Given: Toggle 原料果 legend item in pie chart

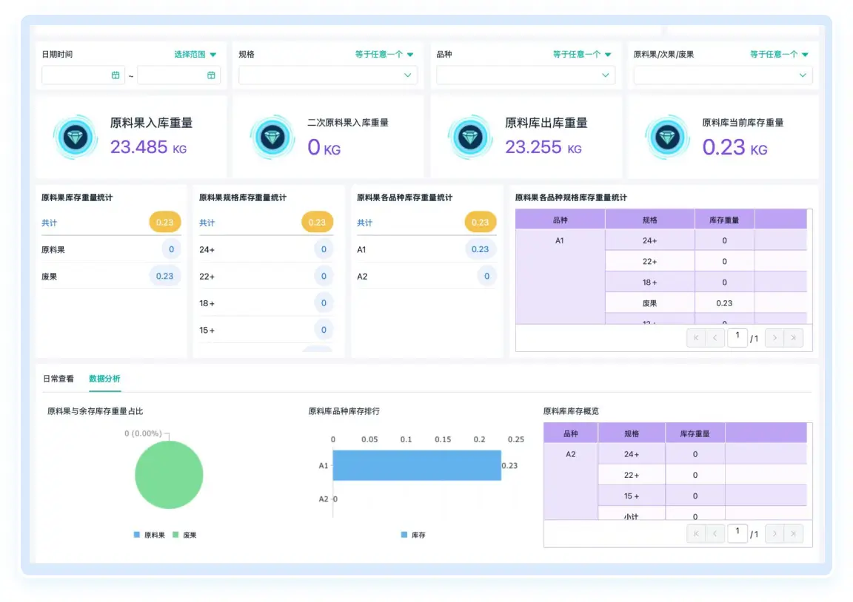Looking at the screenshot, I should pyautogui.click(x=149, y=535).
